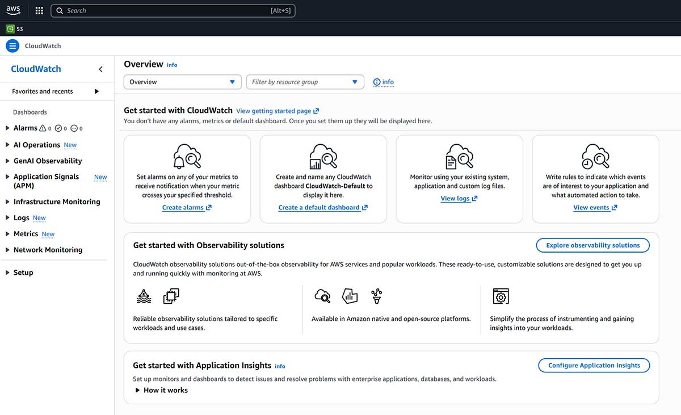Expand Application Signals (APM) section
681x415 pixels.
(x=7, y=177)
